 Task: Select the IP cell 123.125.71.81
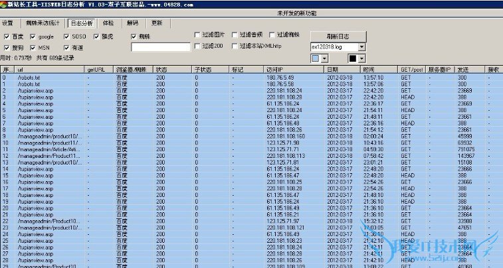283,163
